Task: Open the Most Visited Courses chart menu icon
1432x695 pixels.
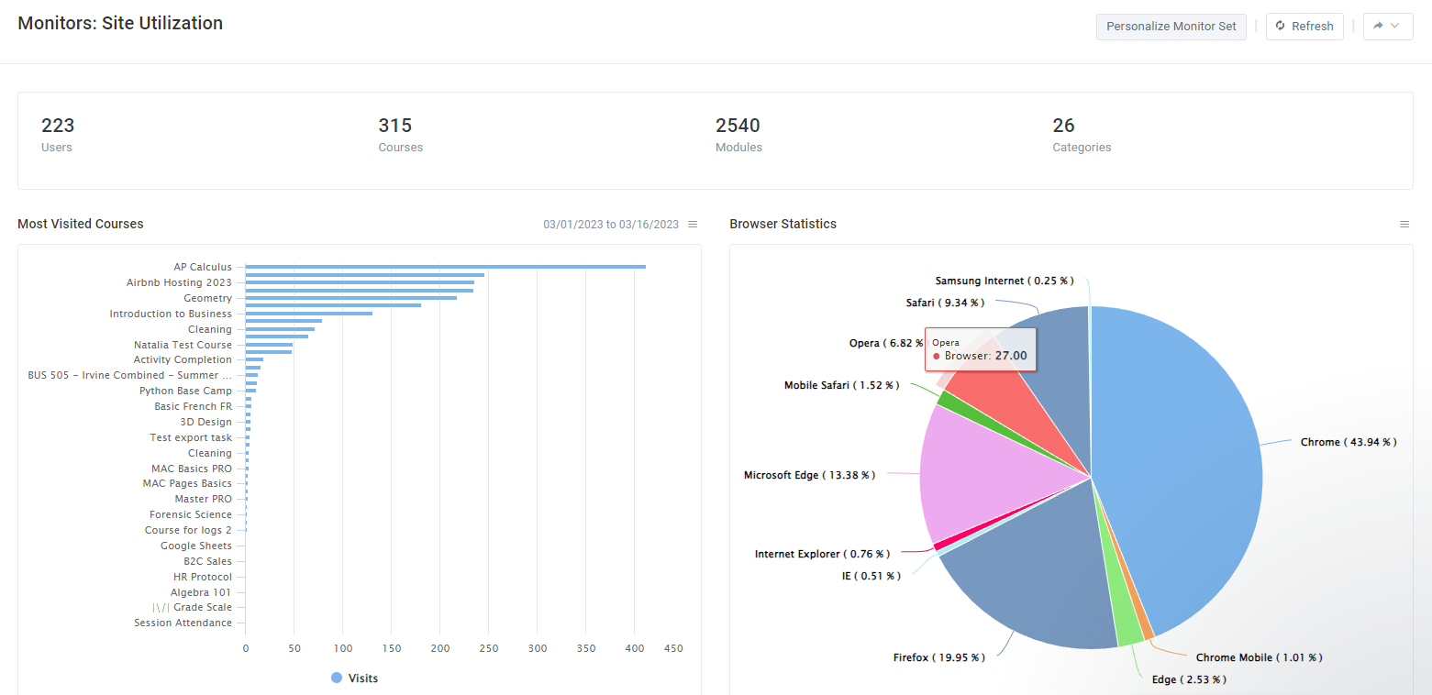Action: pos(693,225)
